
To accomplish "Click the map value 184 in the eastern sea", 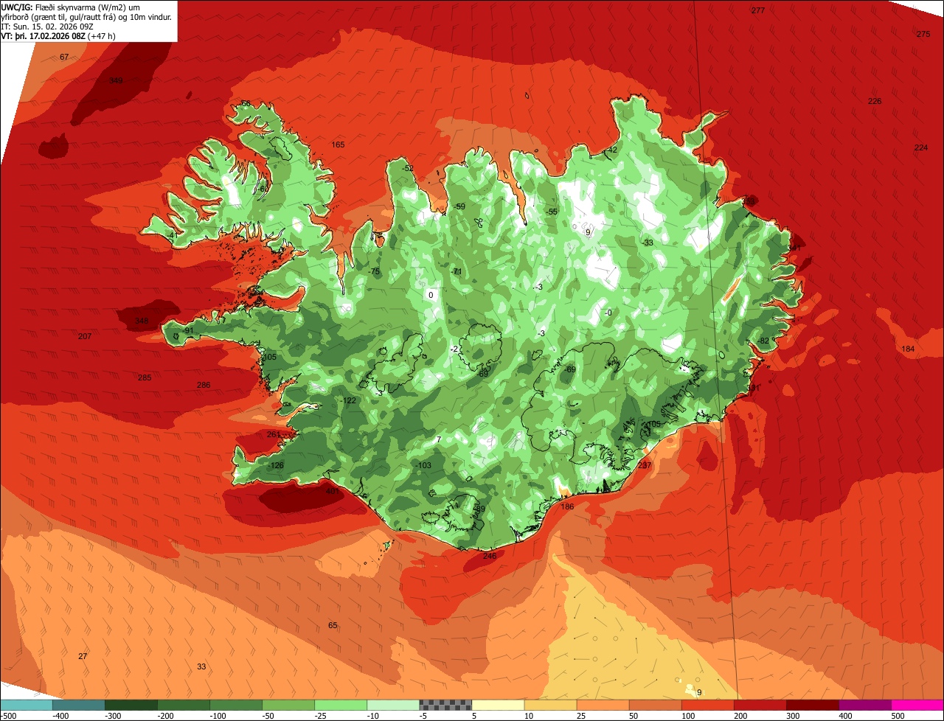I will (908, 349).
